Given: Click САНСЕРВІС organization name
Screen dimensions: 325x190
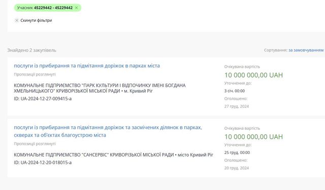Looking at the screenshot, I should coord(94,155).
